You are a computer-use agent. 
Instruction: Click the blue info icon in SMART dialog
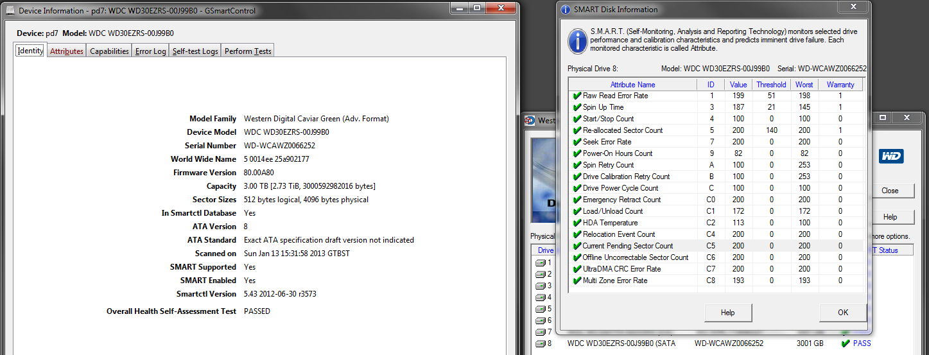(577, 40)
